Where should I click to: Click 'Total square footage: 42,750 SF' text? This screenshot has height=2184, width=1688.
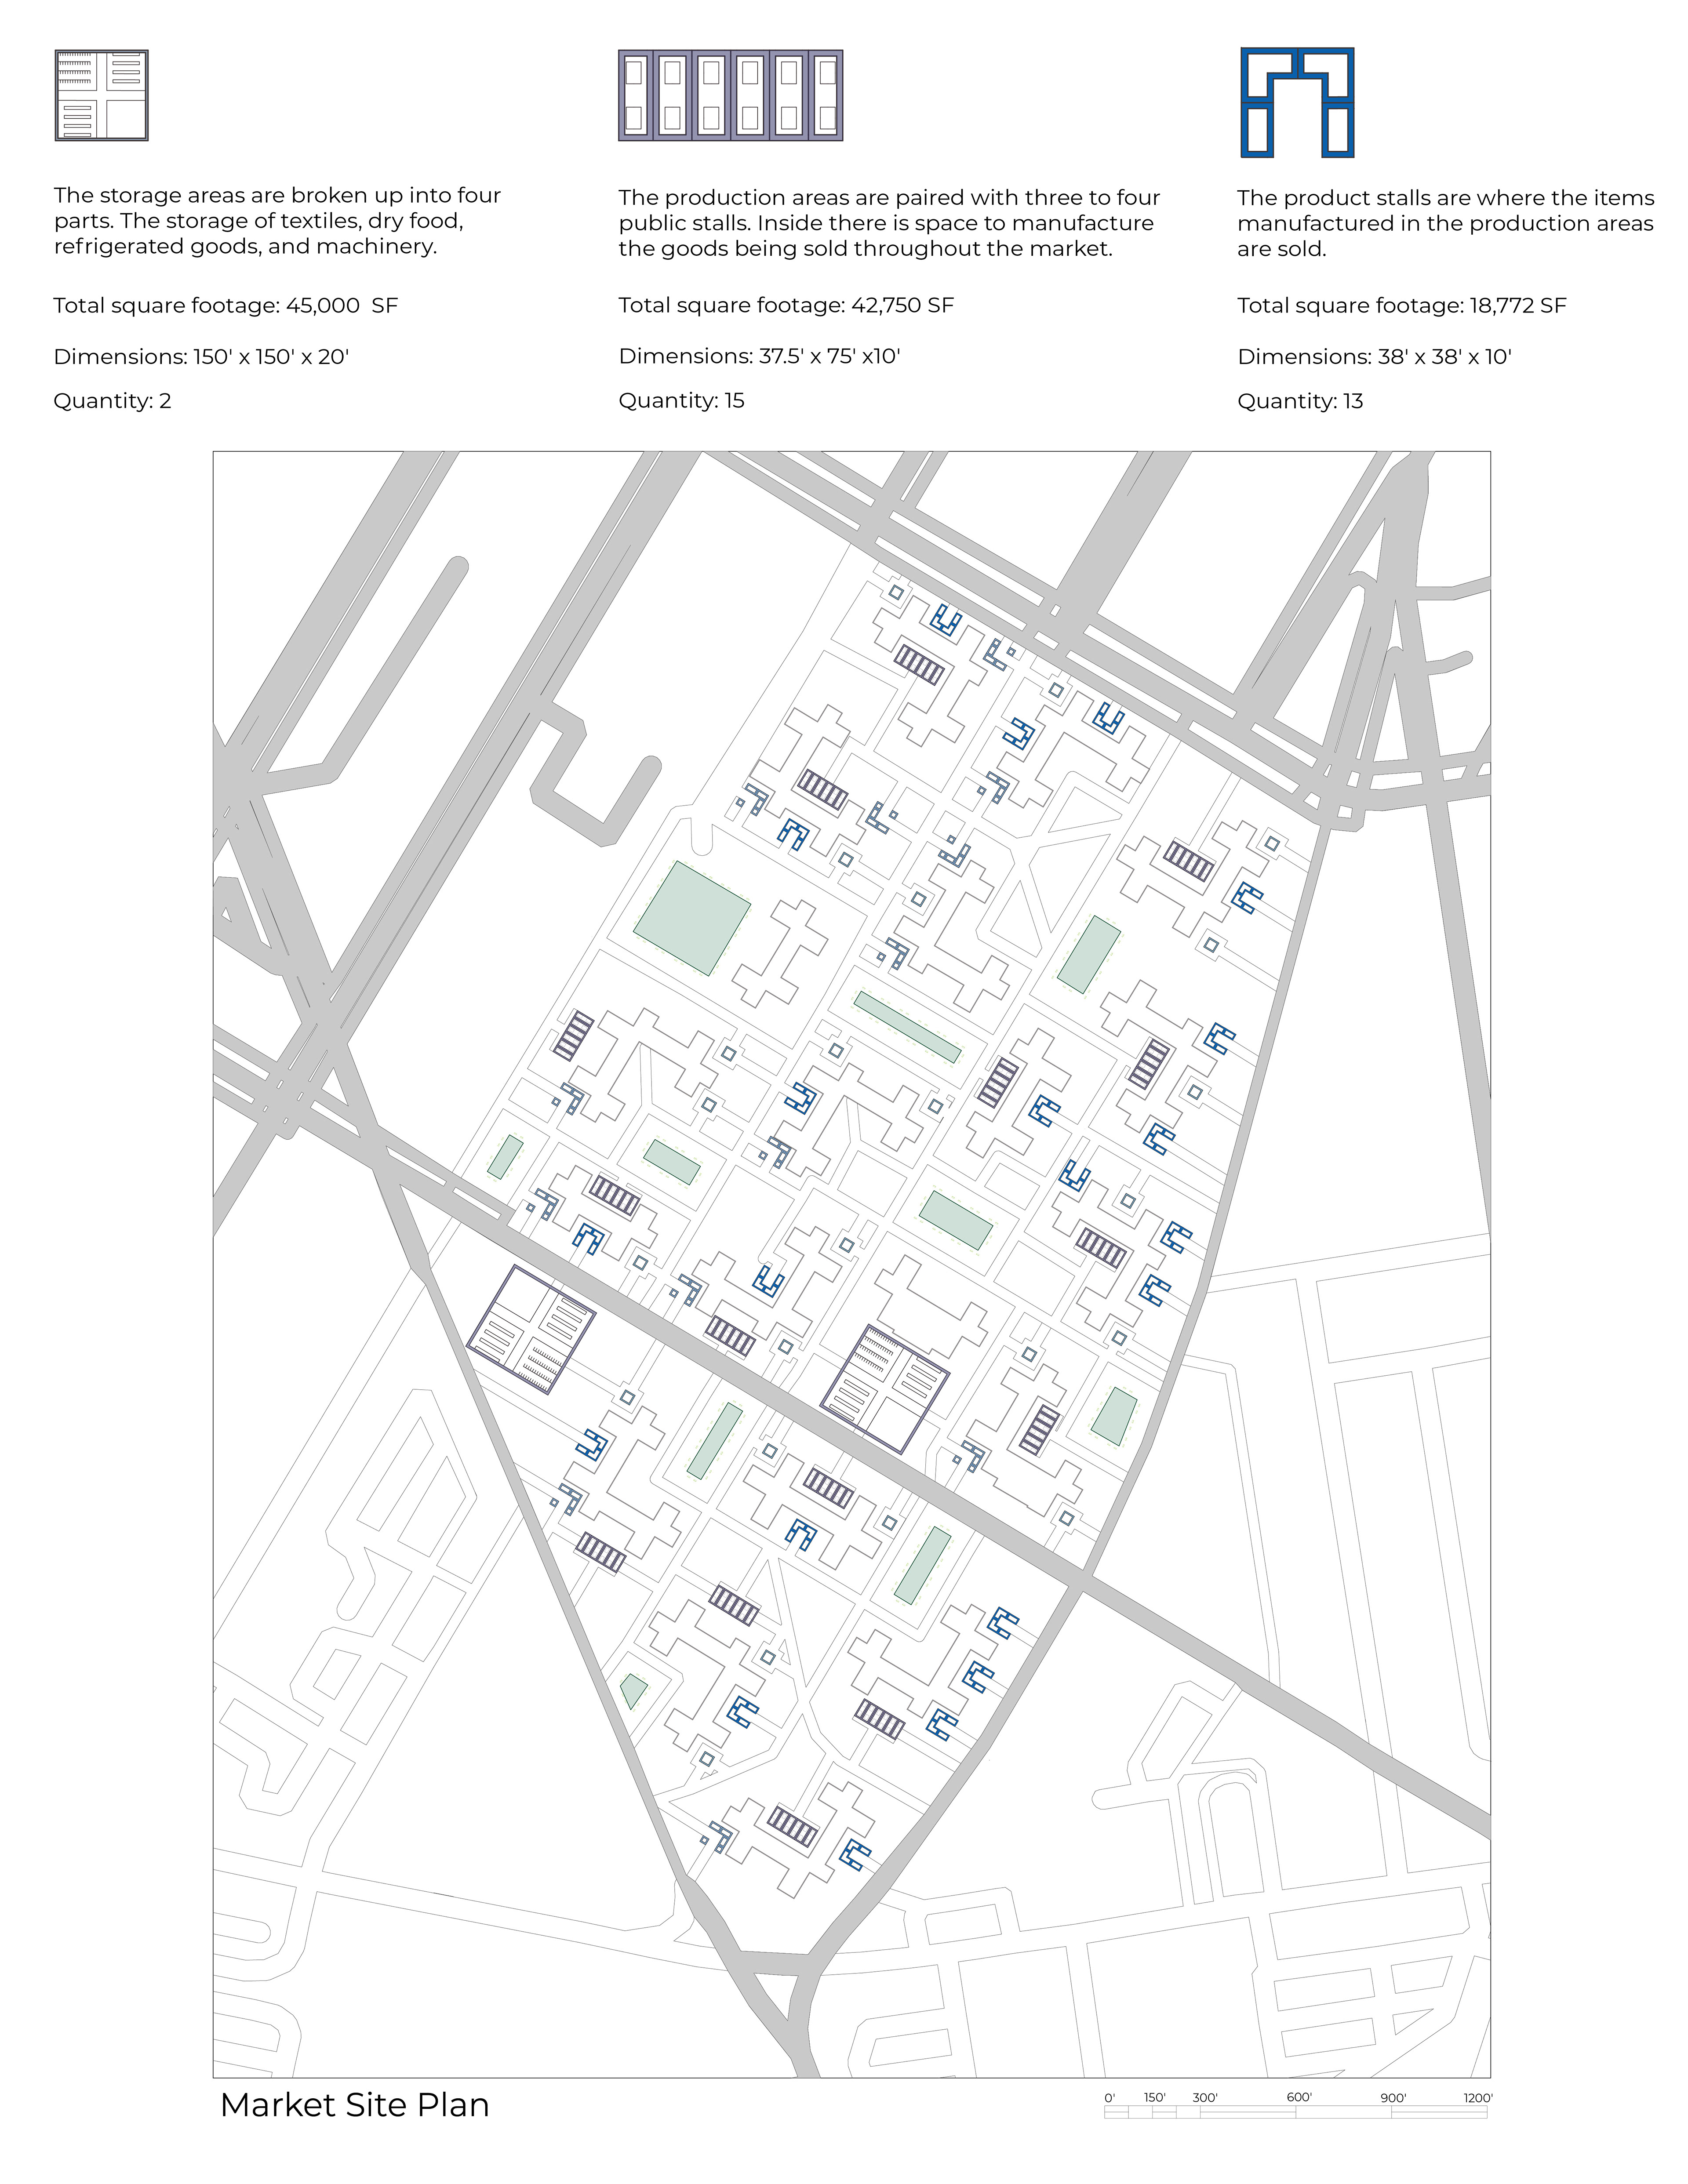pyautogui.click(x=786, y=305)
